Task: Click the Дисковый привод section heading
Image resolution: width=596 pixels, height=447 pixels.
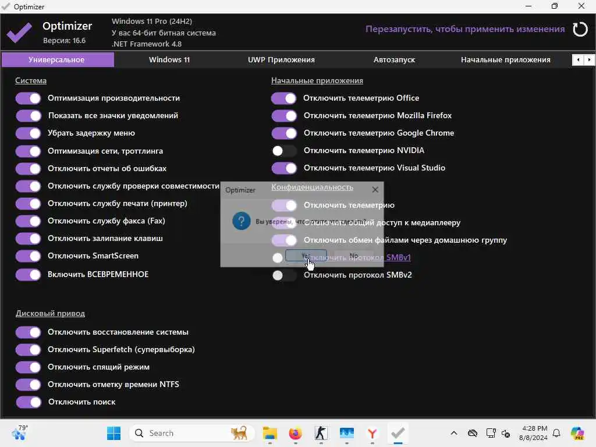Action: [x=50, y=314]
